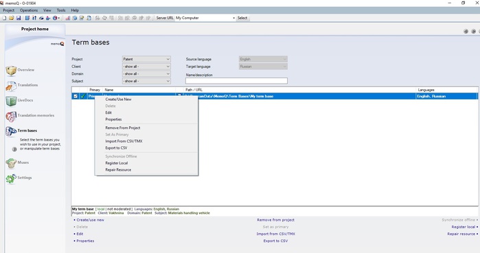Select the Project home tab

pyautogui.click(x=35, y=29)
